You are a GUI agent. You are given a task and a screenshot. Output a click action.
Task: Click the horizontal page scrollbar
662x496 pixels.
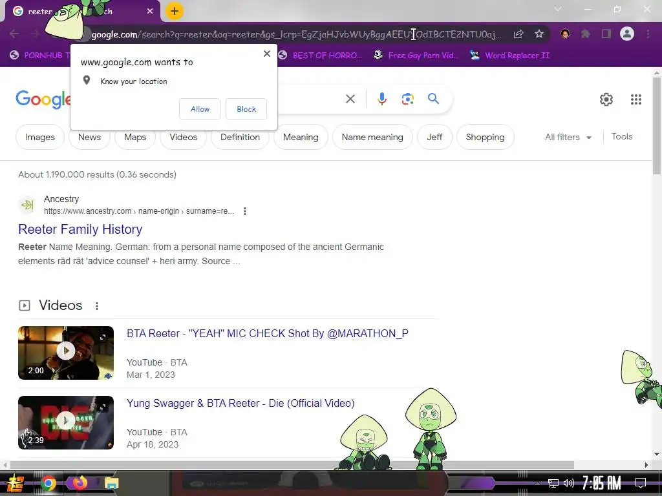click(x=292, y=465)
